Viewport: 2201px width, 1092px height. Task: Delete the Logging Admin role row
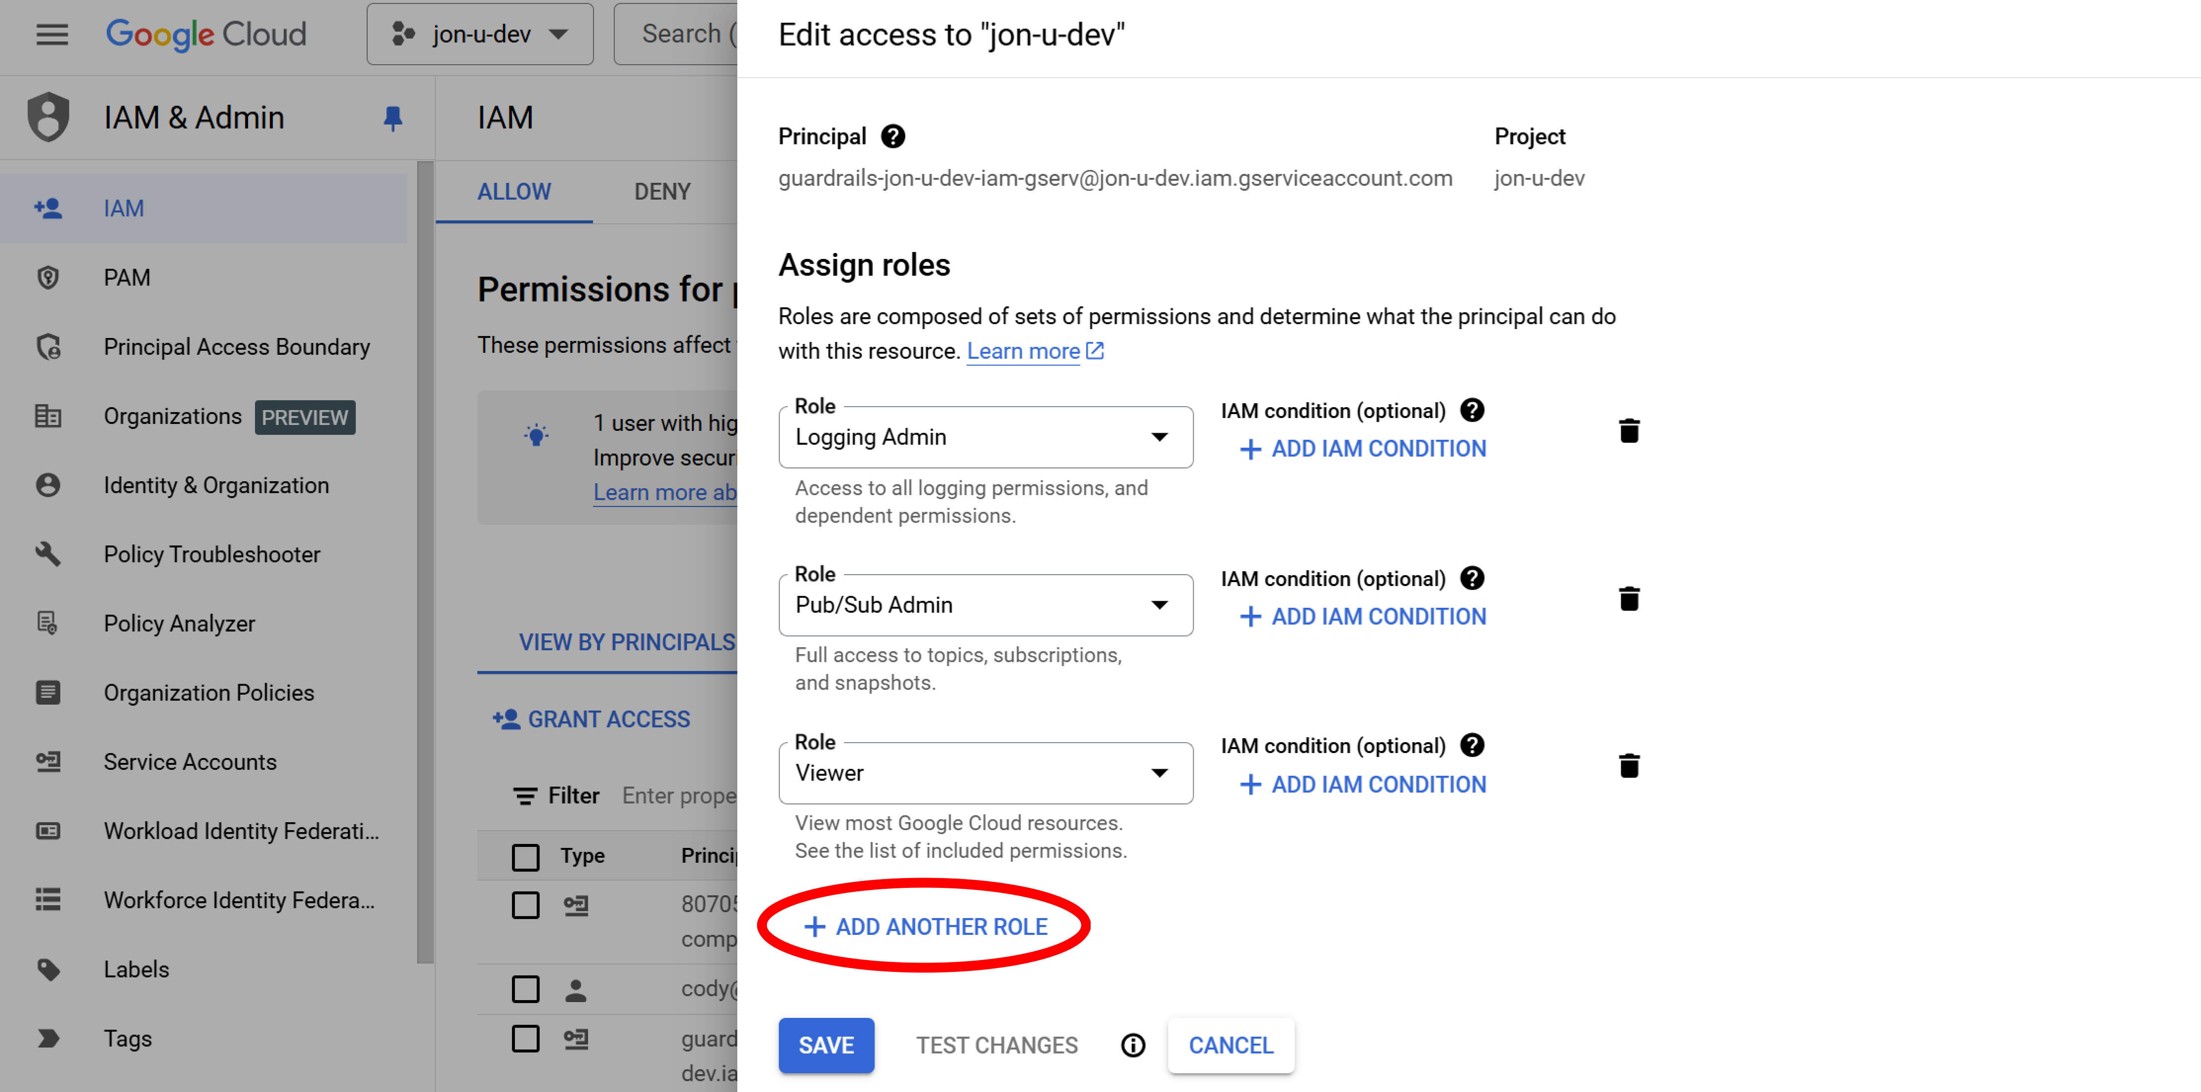tap(1629, 431)
